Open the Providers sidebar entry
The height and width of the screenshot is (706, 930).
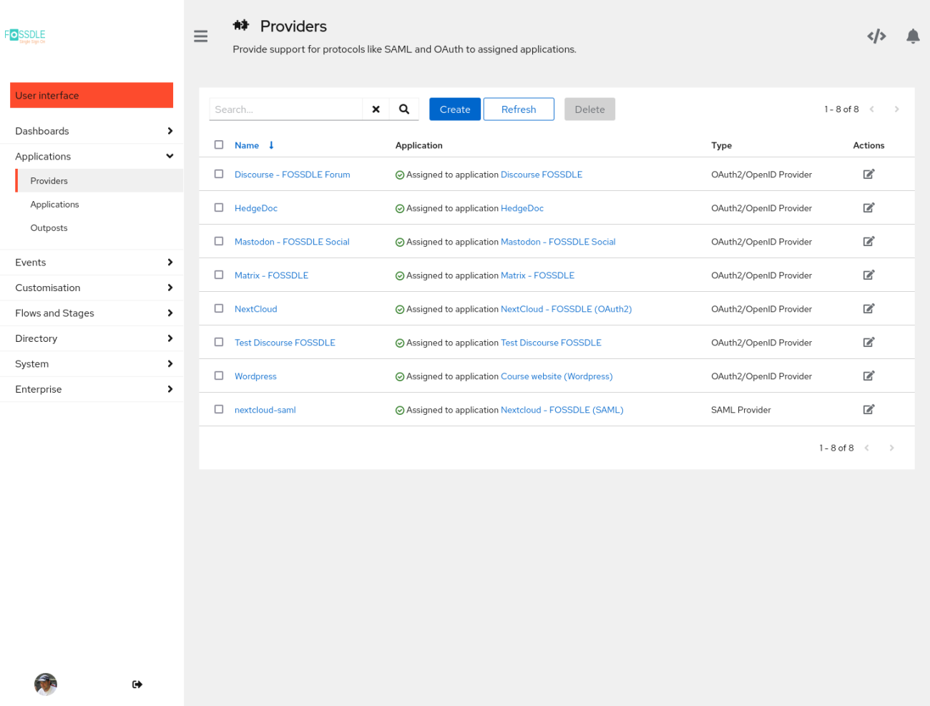[x=49, y=180]
